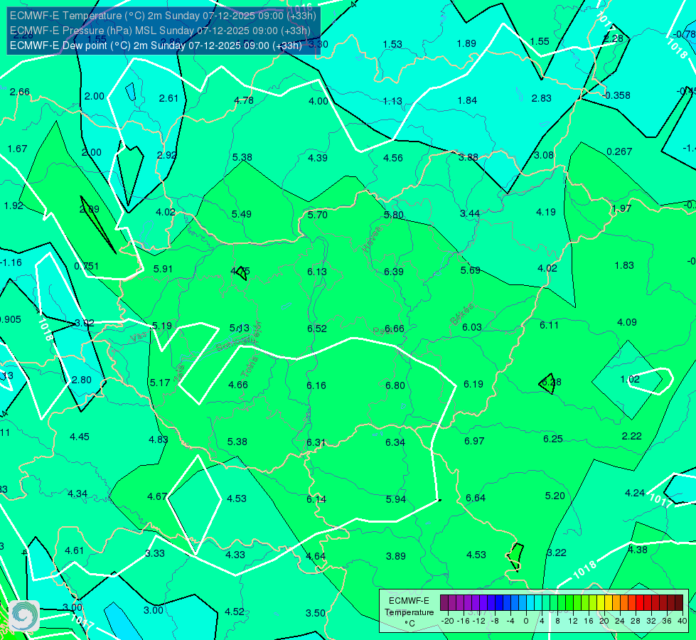Click the grid value 3.89
The width and height of the screenshot is (696, 640).
[x=396, y=557]
